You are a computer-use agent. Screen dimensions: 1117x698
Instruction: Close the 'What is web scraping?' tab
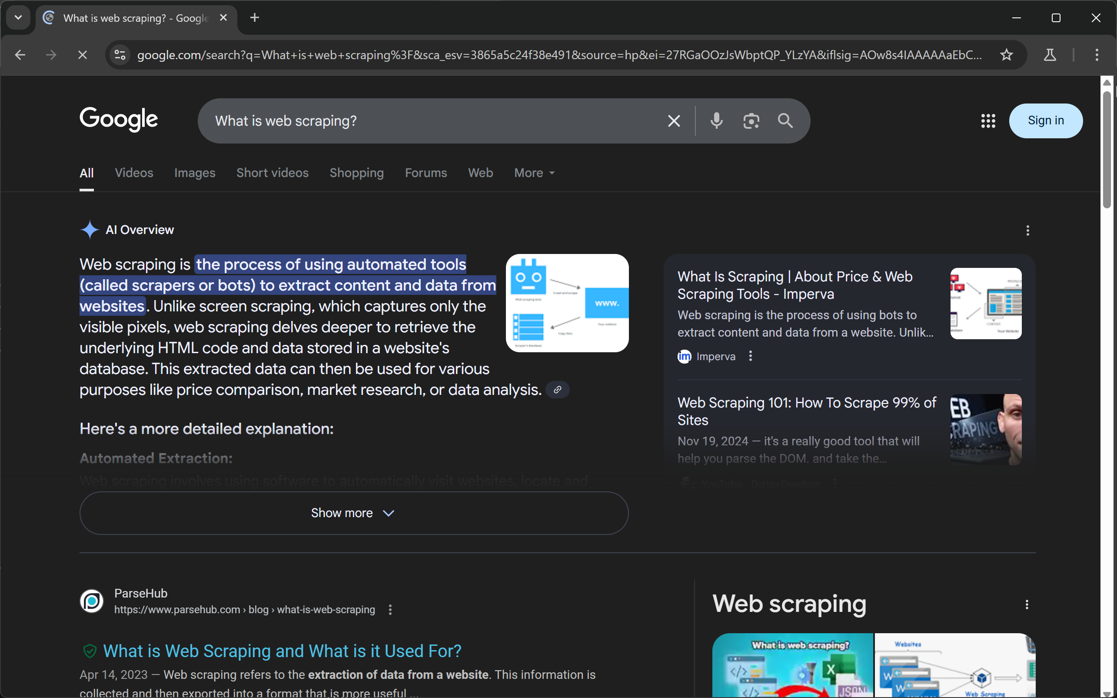pyautogui.click(x=223, y=17)
